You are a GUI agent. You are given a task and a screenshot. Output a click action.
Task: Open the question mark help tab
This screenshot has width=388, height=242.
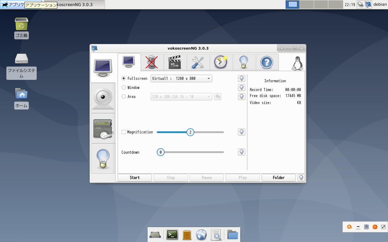267,62
